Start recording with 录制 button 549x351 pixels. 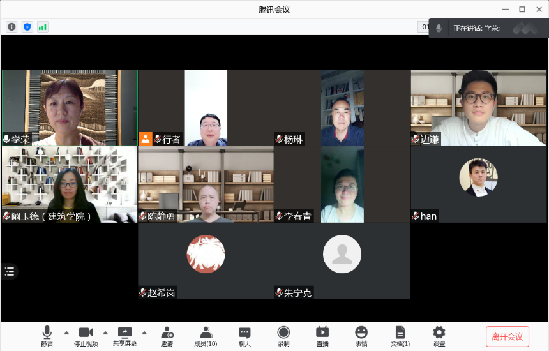(283, 336)
